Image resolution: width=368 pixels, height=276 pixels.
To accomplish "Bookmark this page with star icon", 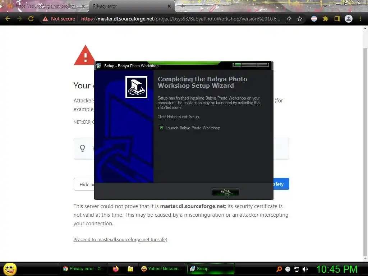I will pos(300,19).
